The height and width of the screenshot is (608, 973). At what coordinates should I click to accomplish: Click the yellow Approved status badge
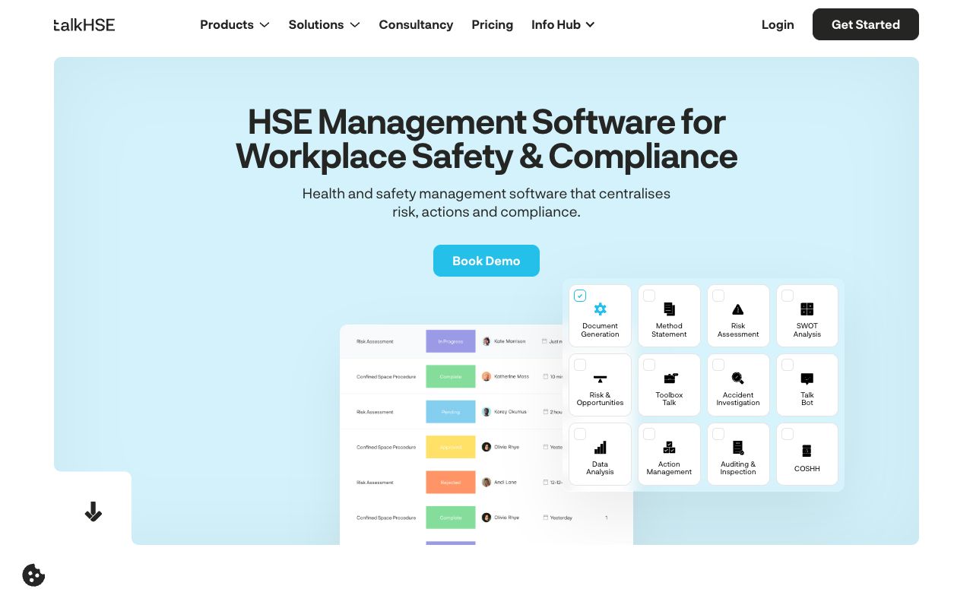[451, 447]
